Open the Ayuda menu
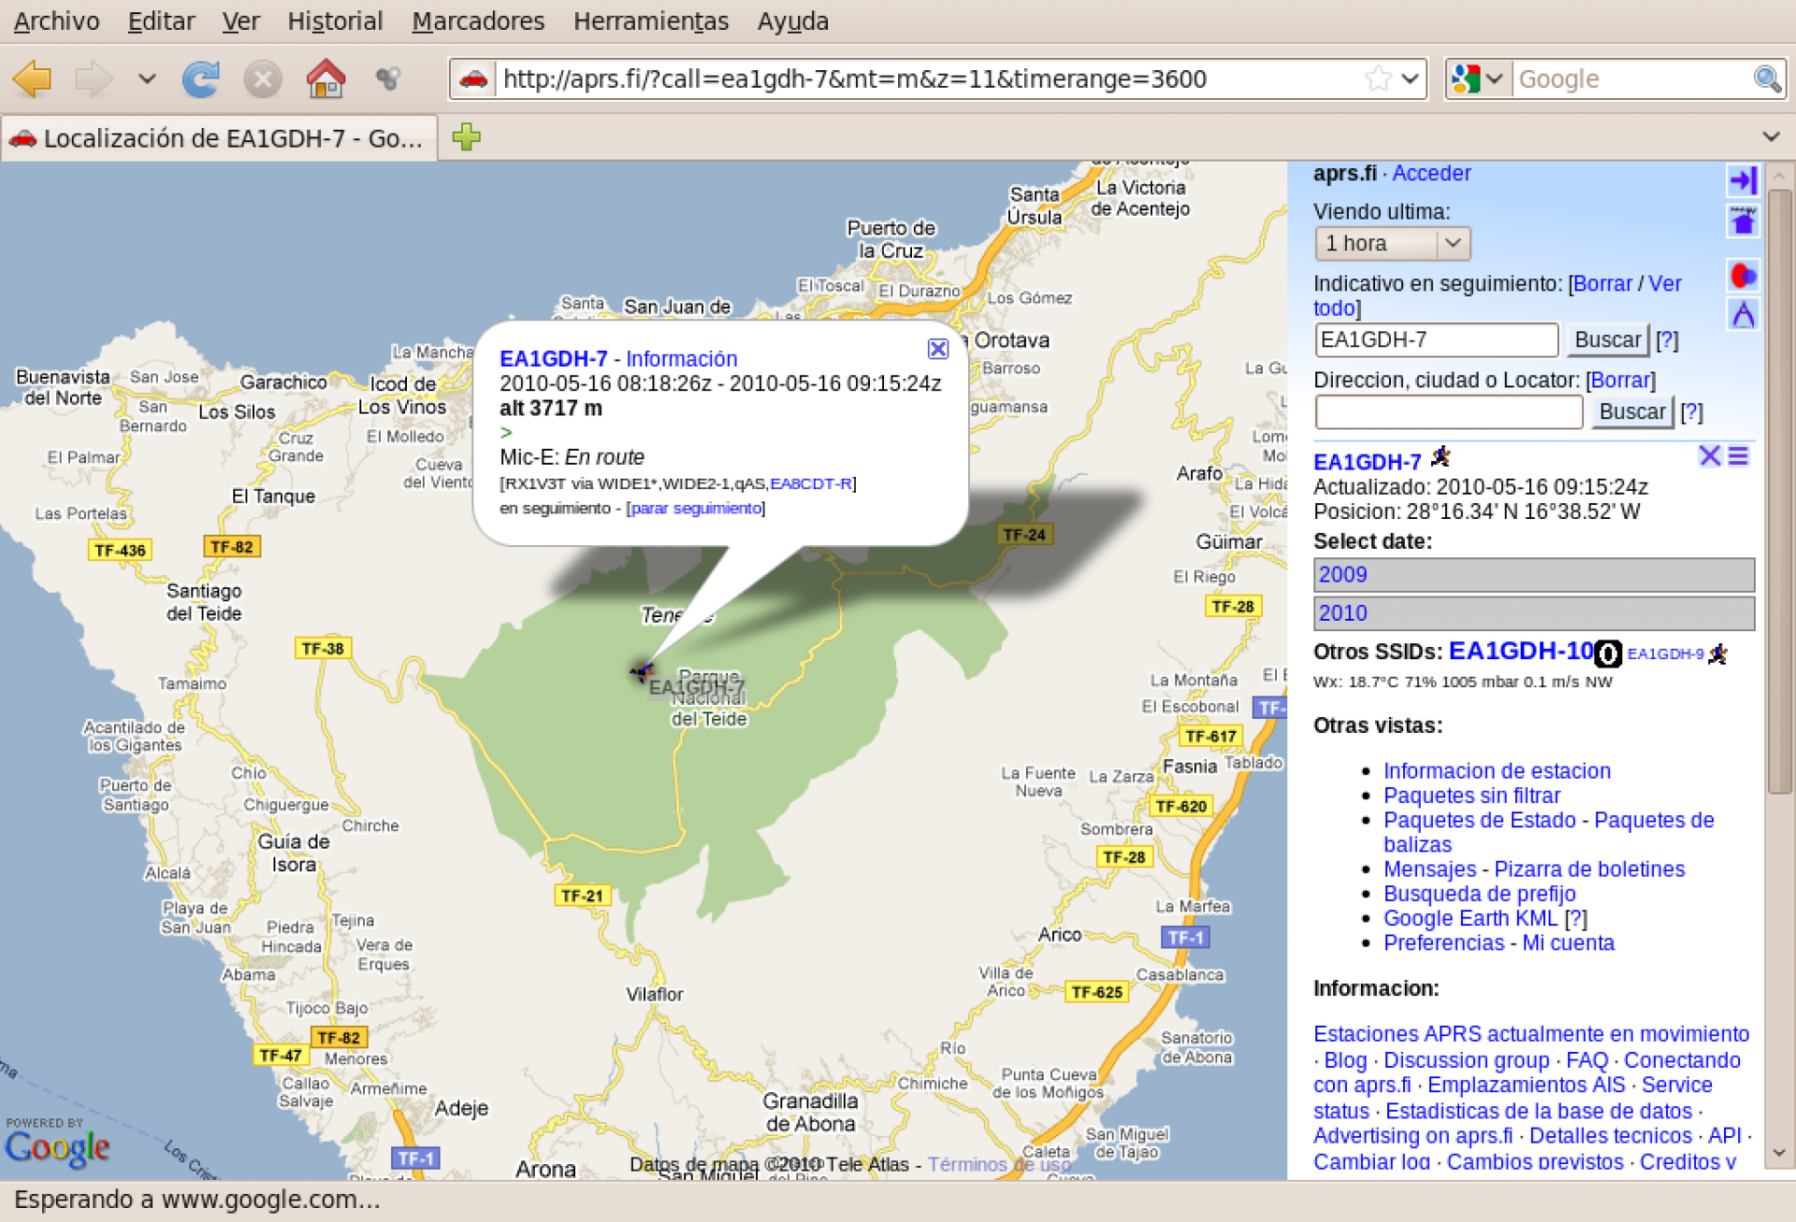This screenshot has height=1222, width=1796. click(x=793, y=21)
